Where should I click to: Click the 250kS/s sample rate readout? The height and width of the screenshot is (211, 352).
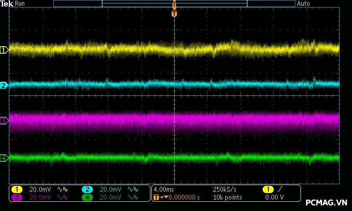pos(224,189)
